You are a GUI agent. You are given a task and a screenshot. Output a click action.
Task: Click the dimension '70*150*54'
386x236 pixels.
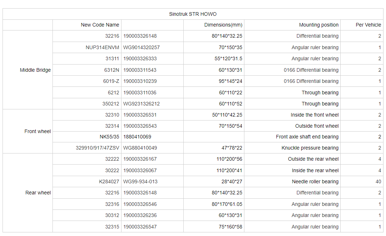click(x=230, y=126)
